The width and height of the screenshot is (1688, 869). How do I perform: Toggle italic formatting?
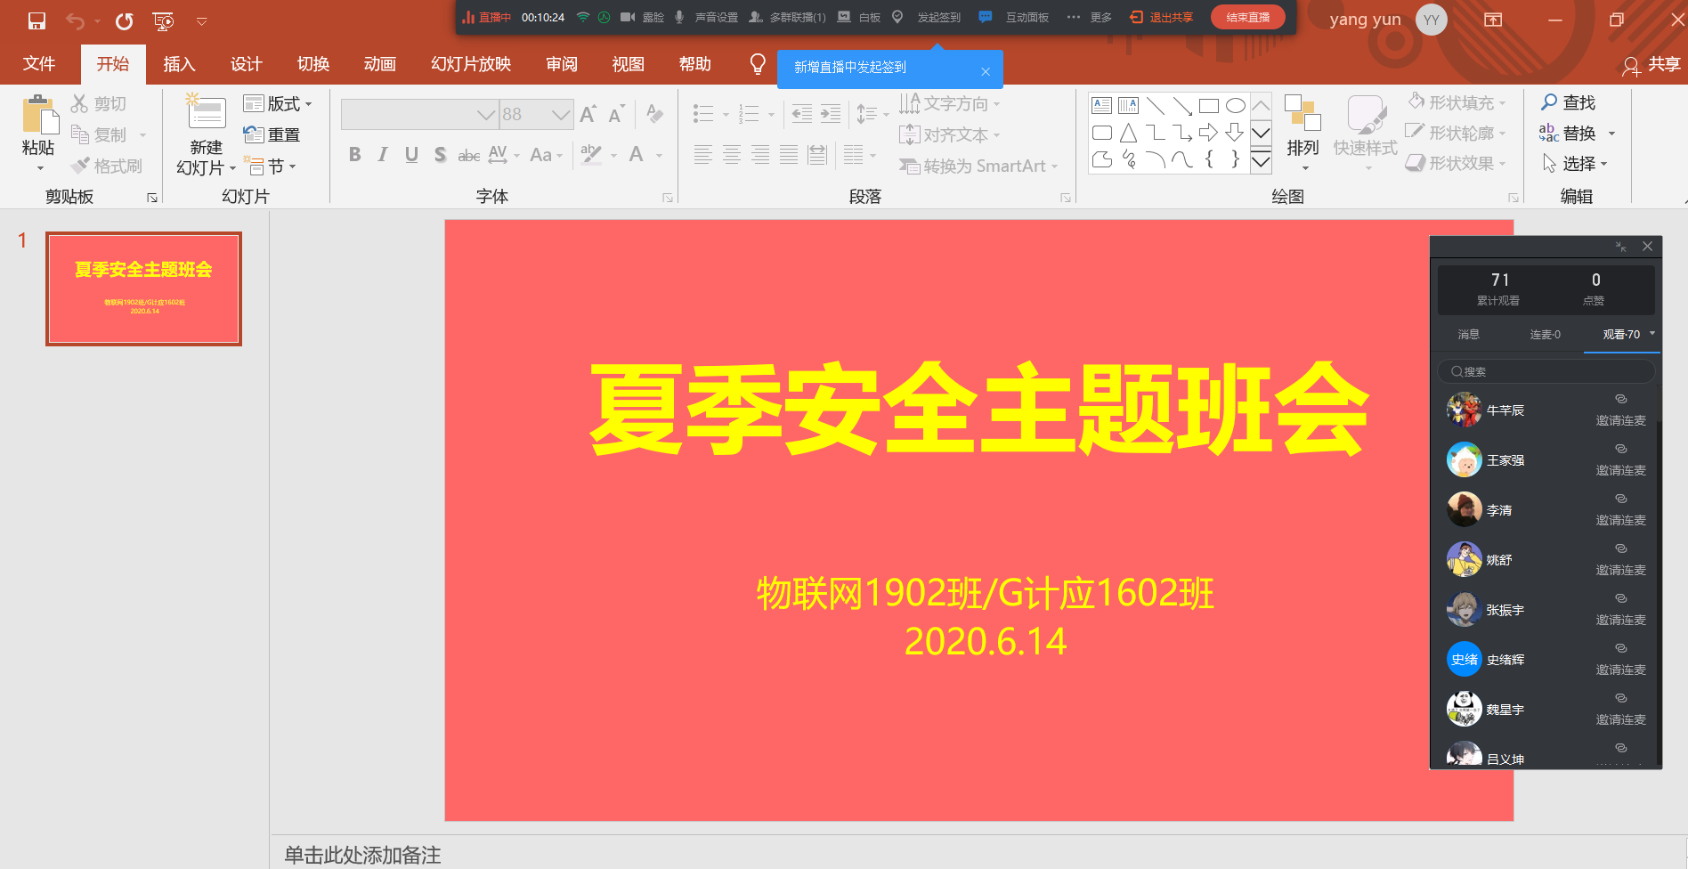click(x=382, y=153)
